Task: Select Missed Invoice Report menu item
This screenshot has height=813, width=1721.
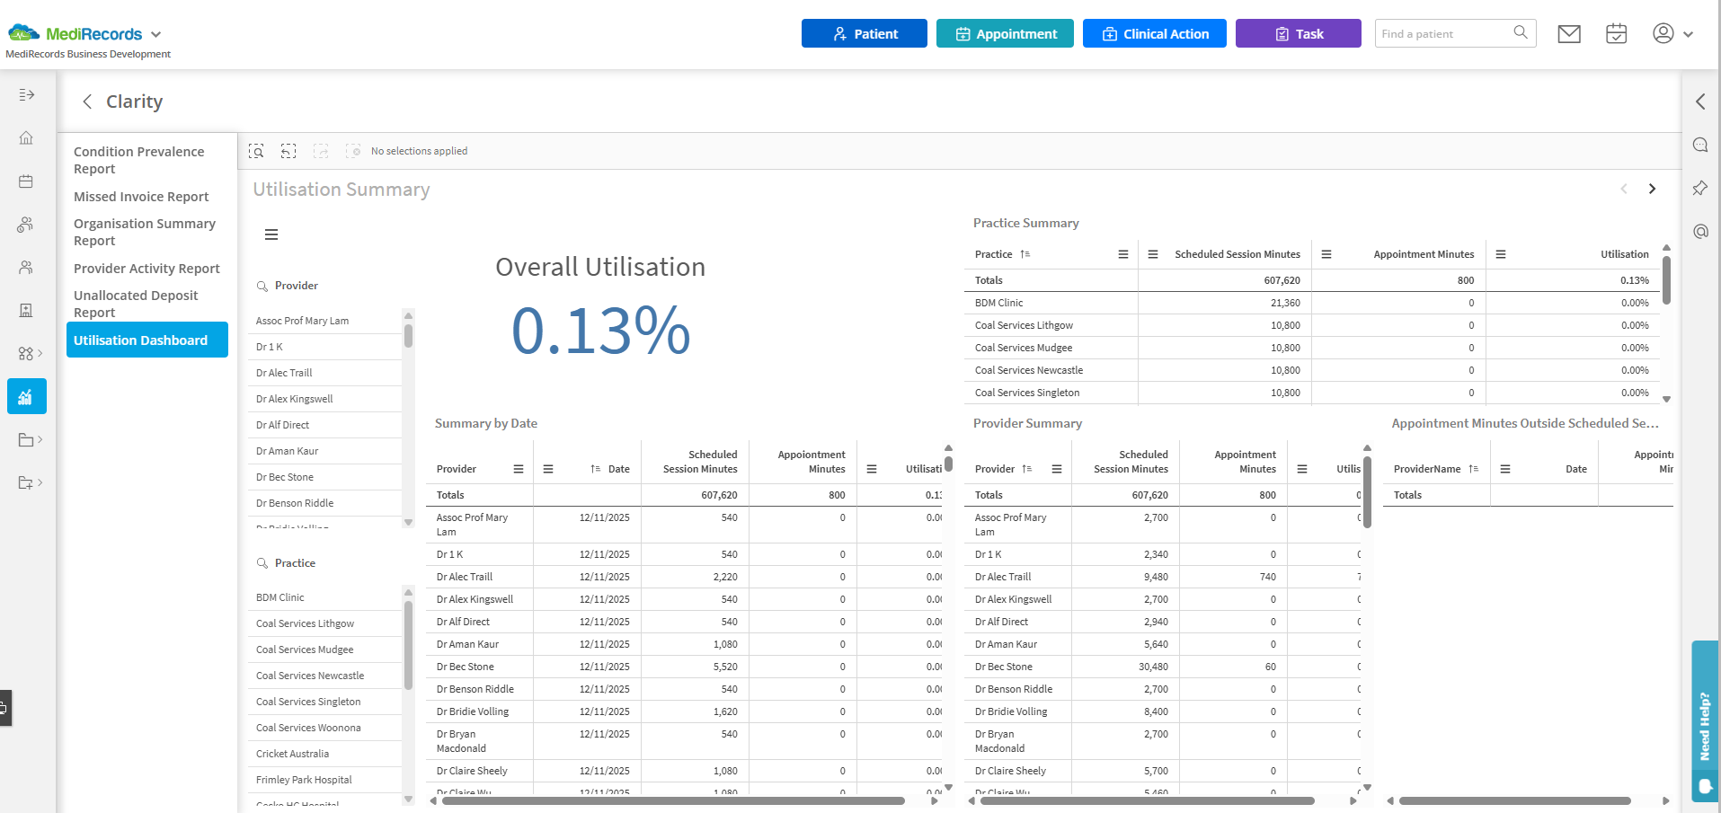Action: [141, 197]
